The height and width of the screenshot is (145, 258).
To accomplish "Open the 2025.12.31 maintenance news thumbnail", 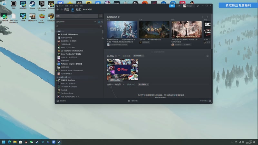I will click(154, 30).
